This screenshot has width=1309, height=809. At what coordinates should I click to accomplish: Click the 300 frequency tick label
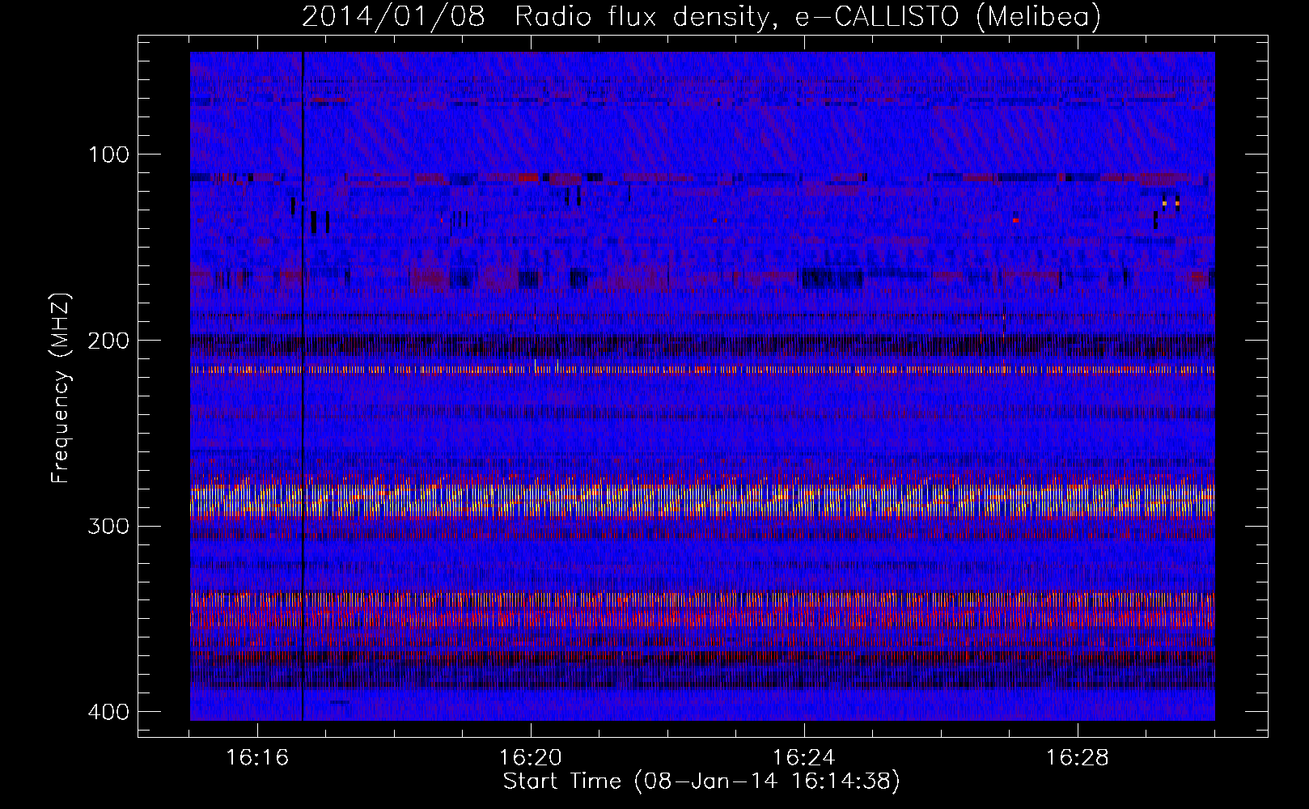(108, 527)
